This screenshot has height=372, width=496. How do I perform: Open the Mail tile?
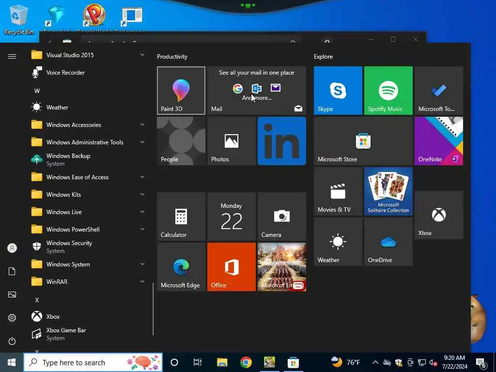click(257, 91)
